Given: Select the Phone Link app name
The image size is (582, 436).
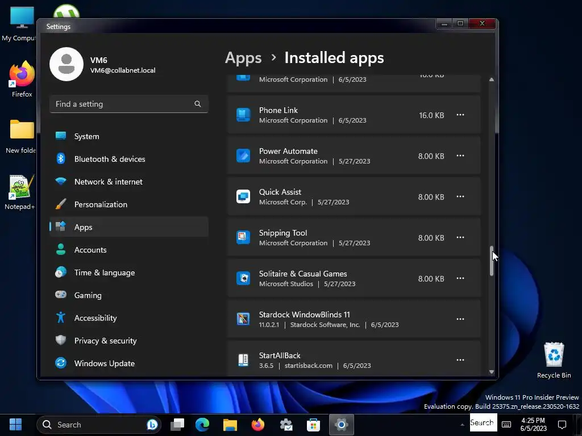Looking at the screenshot, I should click(278, 110).
